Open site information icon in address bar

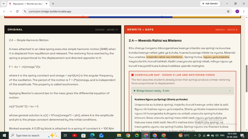click(25, 11)
